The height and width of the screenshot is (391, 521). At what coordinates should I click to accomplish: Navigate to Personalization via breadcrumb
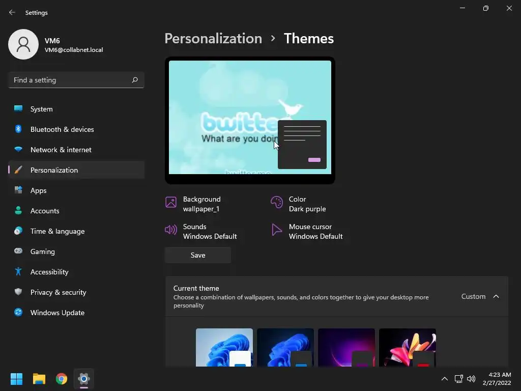(x=213, y=39)
